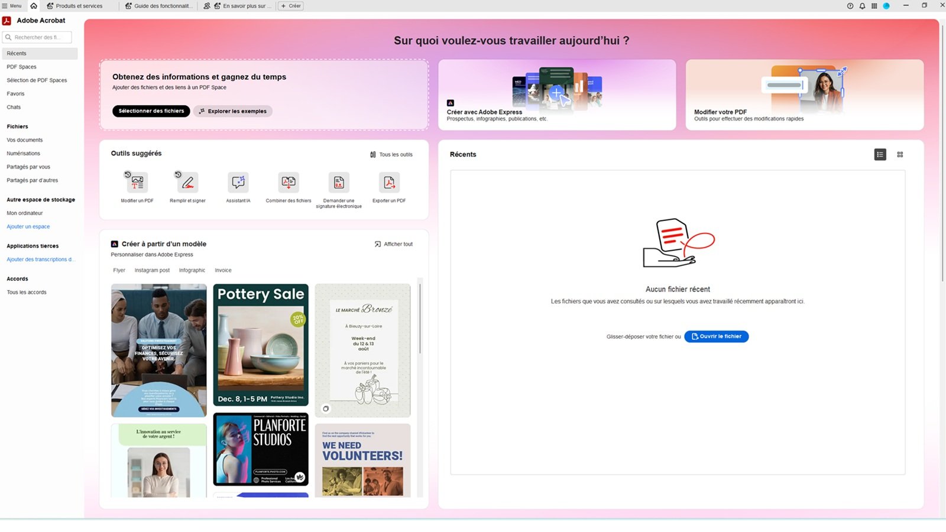Open the apps grid icon
Image resolution: width=946 pixels, height=532 pixels.
tap(874, 6)
